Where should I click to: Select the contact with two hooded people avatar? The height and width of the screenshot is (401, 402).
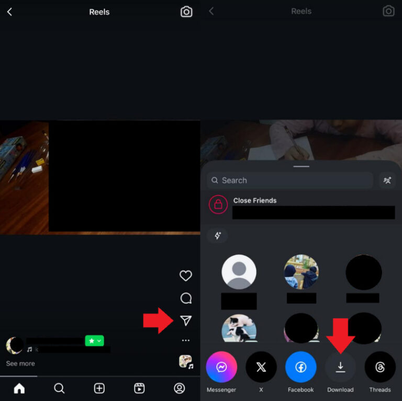click(301, 272)
